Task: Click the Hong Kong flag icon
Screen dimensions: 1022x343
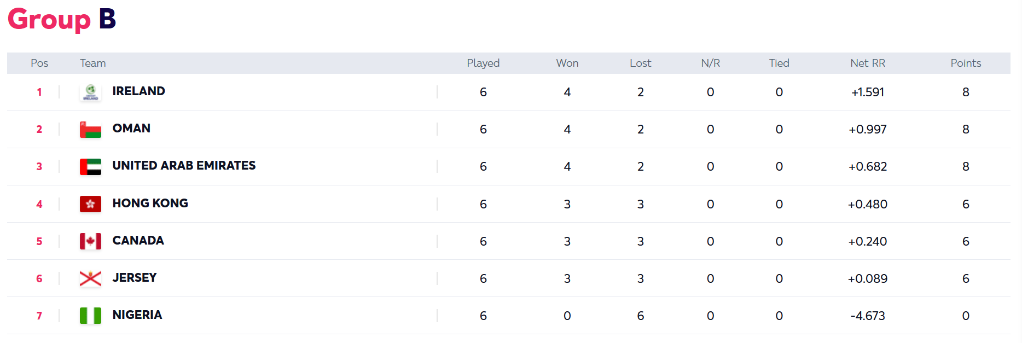Action: click(90, 204)
